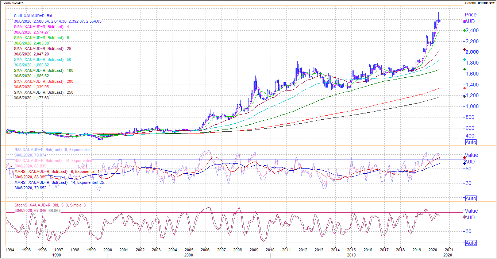Select the 'SMA, XAUAUD=R, Bid(Last), 9' legend entry
497x259 pixels.
point(41,38)
